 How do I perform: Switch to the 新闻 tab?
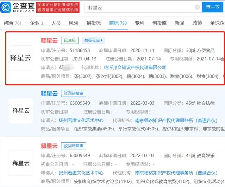click(x=179, y=23)
